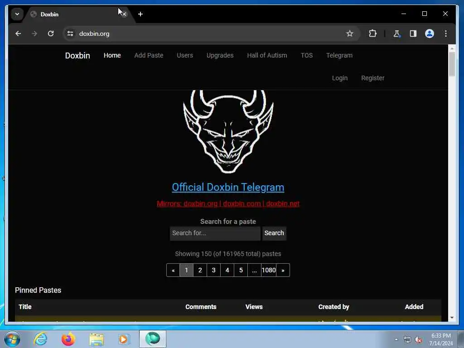Click the muted volume tray icon
The width and height of the screenshot is (464, 348).
coord(418,339)
